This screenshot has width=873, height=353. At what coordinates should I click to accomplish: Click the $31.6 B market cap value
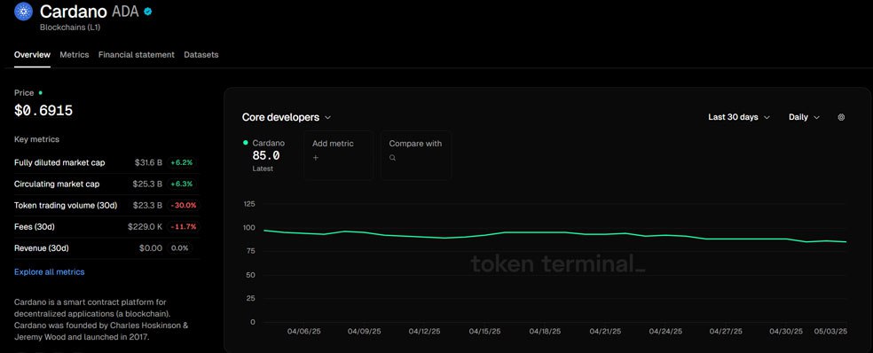click(x=148, y=162)
